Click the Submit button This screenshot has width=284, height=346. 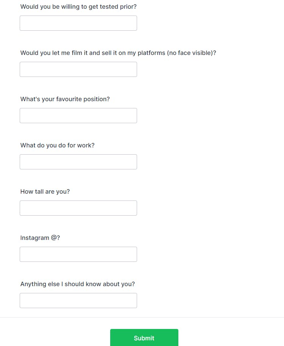[144, 338]
